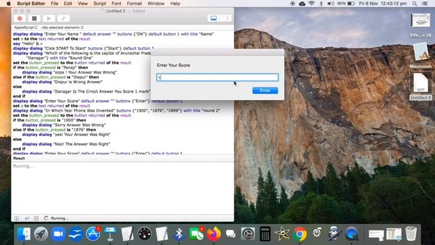Open Notification Center icon
This screenshot has width=435, height=245.
425,3
